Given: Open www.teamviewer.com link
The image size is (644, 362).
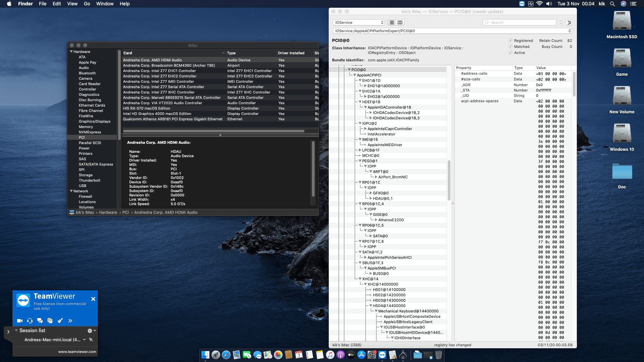Looking at the screenshot, I should coord(77,352).
